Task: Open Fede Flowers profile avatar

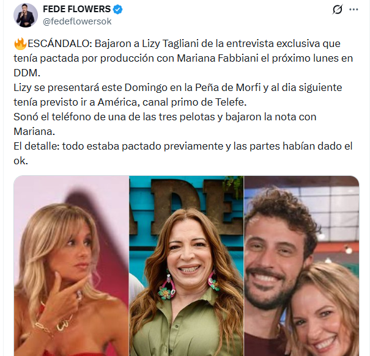Action: point(26,15)
